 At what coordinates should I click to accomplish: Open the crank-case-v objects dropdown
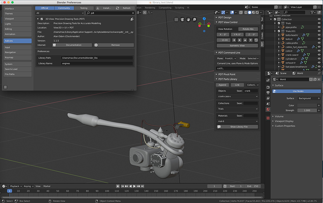coord(237,96)
